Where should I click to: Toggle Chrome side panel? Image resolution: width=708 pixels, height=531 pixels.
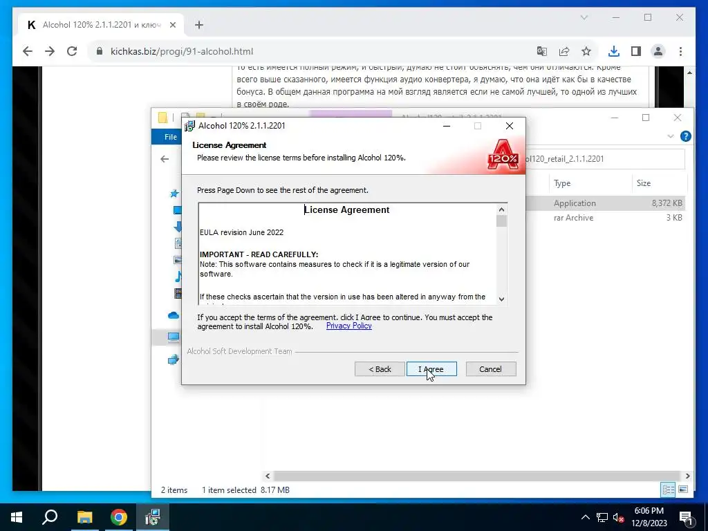636,51
